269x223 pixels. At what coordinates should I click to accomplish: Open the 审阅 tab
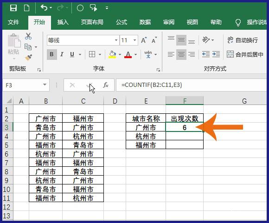(169, 22)
